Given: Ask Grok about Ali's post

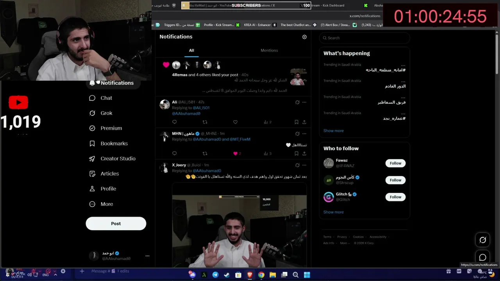Looking at the screenshot, I should coord(297,102).
